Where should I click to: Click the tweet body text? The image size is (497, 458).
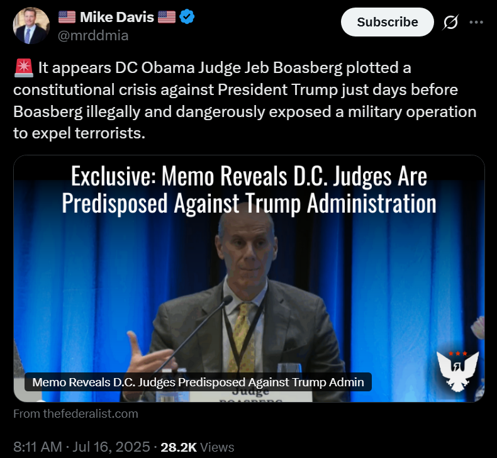245,100
